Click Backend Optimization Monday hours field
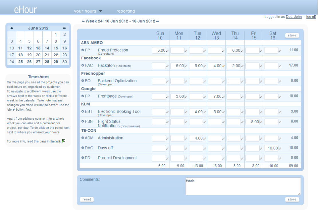The height and width of the screenshot is (212, 318). pos(177,81)
